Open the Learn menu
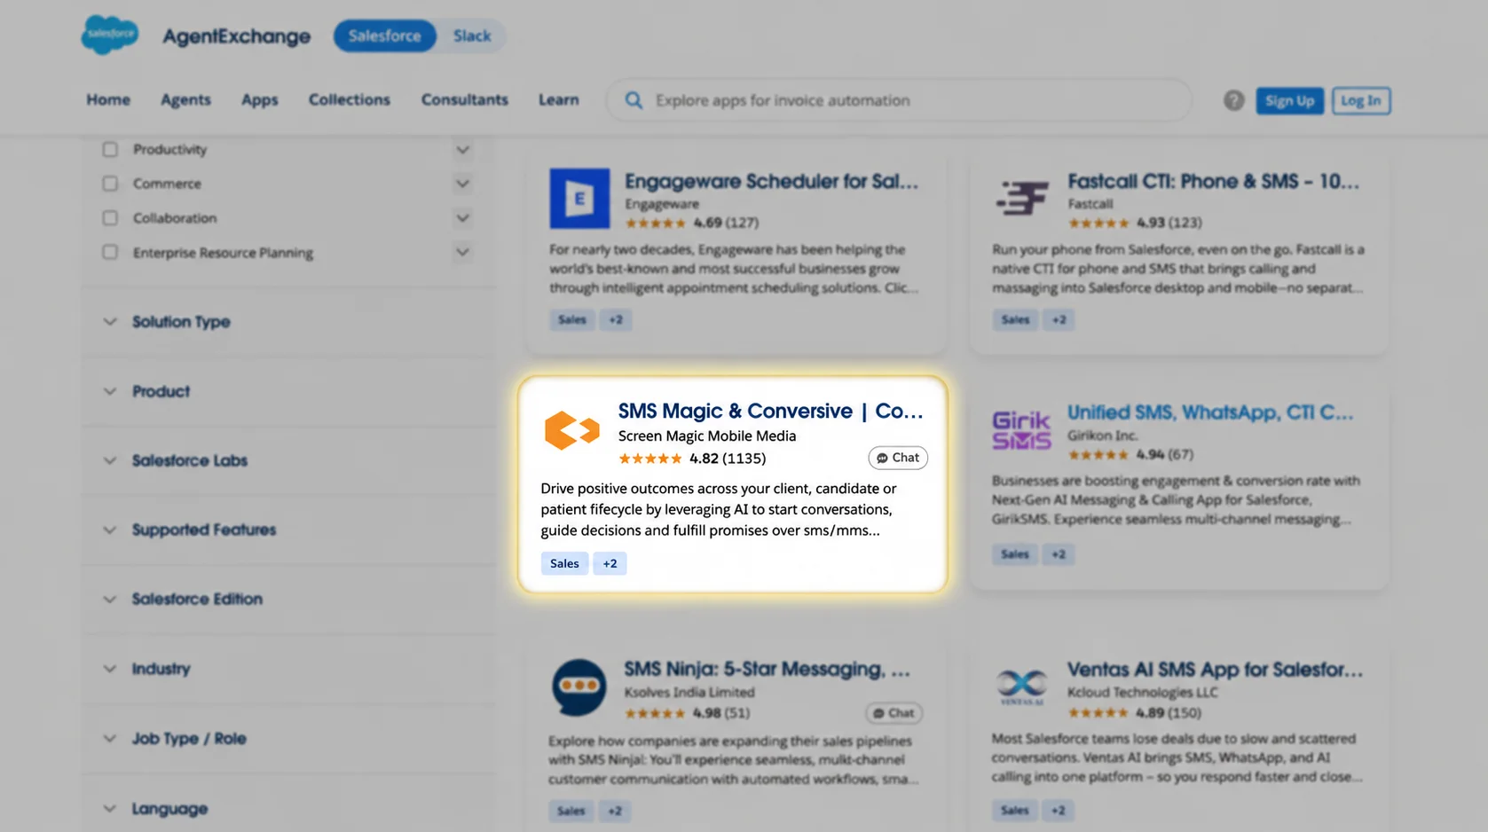The width and height of the screenshot is (1488, 832). click(x=558, y=99)
